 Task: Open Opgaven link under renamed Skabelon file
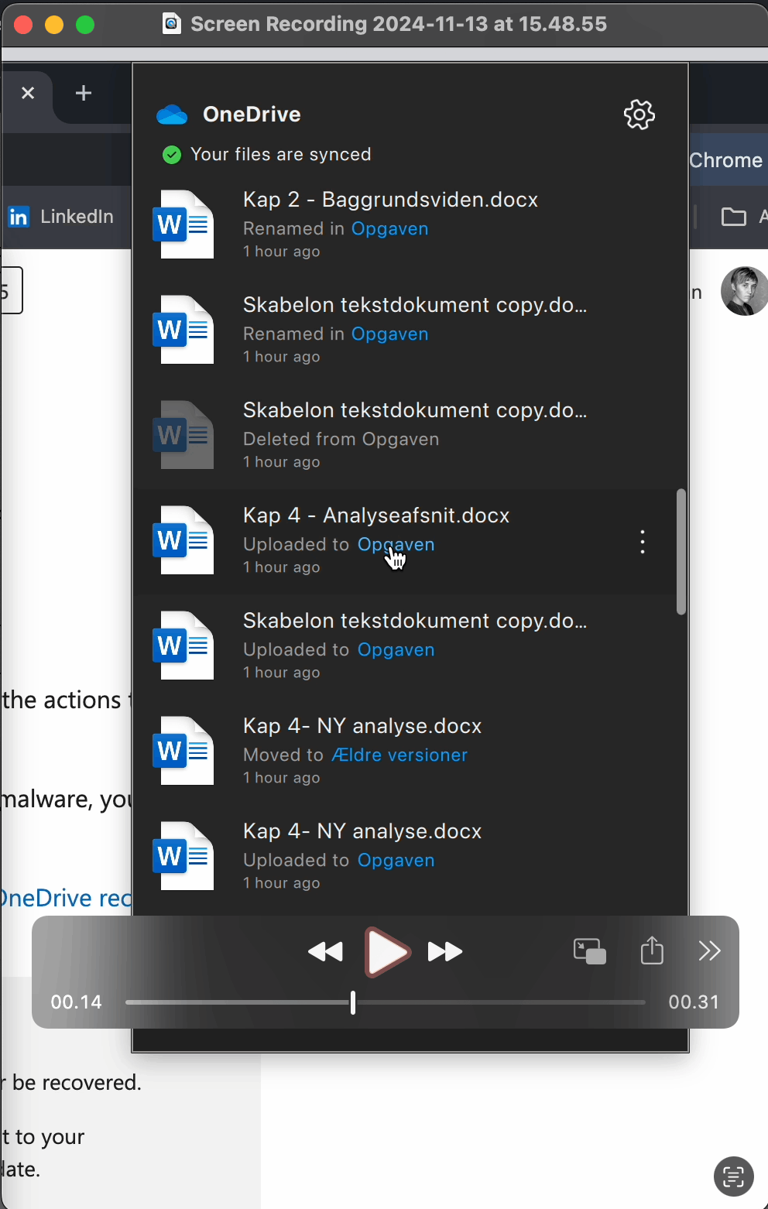(x=390, y=334)
